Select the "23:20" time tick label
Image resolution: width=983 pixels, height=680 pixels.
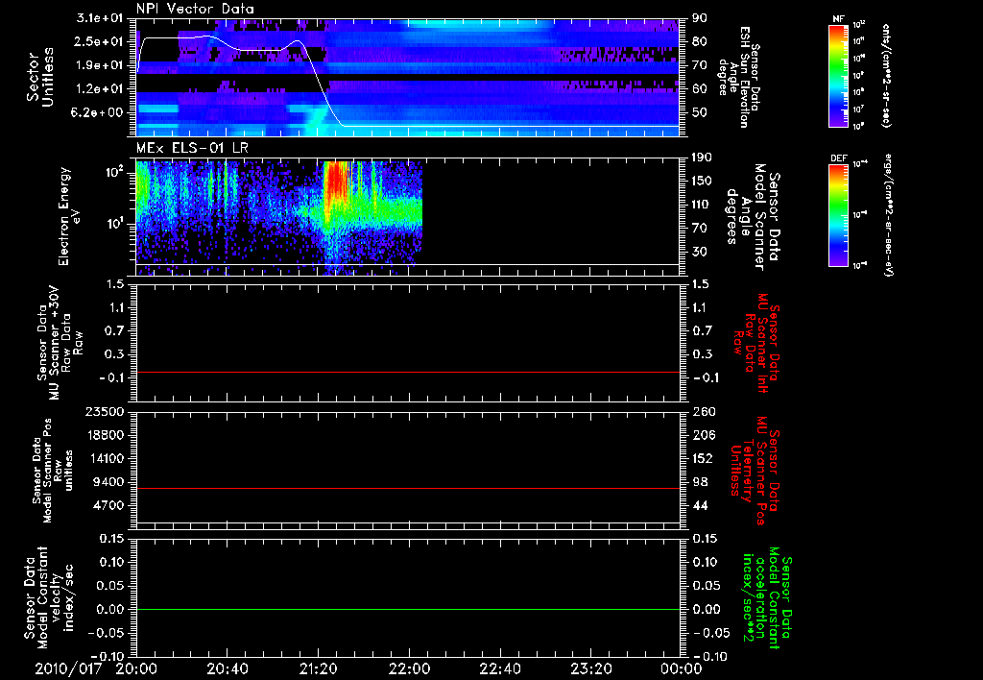pos(590,668)
